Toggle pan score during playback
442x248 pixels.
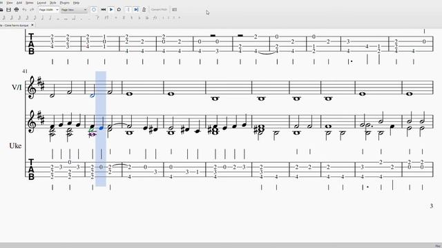tap(136, 10)
